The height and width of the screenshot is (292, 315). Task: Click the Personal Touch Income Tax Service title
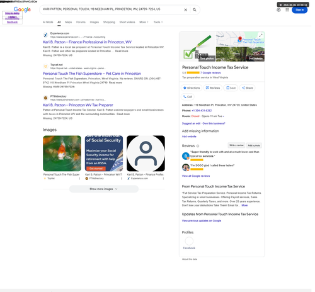215,67
